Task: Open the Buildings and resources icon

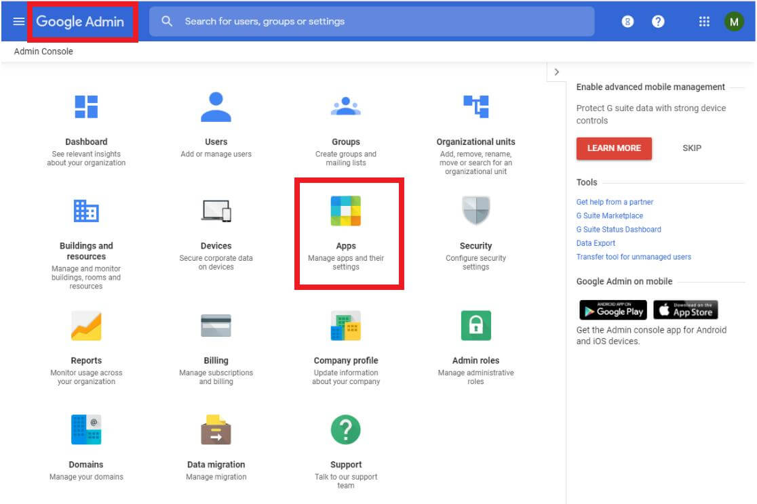Action: tap(86, 211)
